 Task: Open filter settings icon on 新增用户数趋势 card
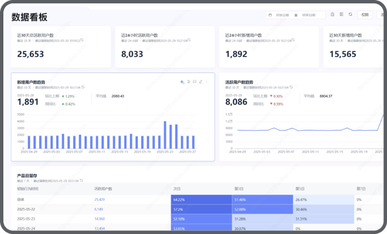(x=189, y=82)
